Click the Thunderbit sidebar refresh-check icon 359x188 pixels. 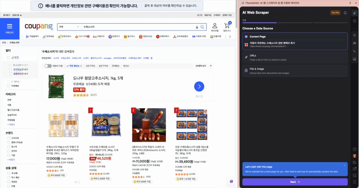click(x=355, y=21)
